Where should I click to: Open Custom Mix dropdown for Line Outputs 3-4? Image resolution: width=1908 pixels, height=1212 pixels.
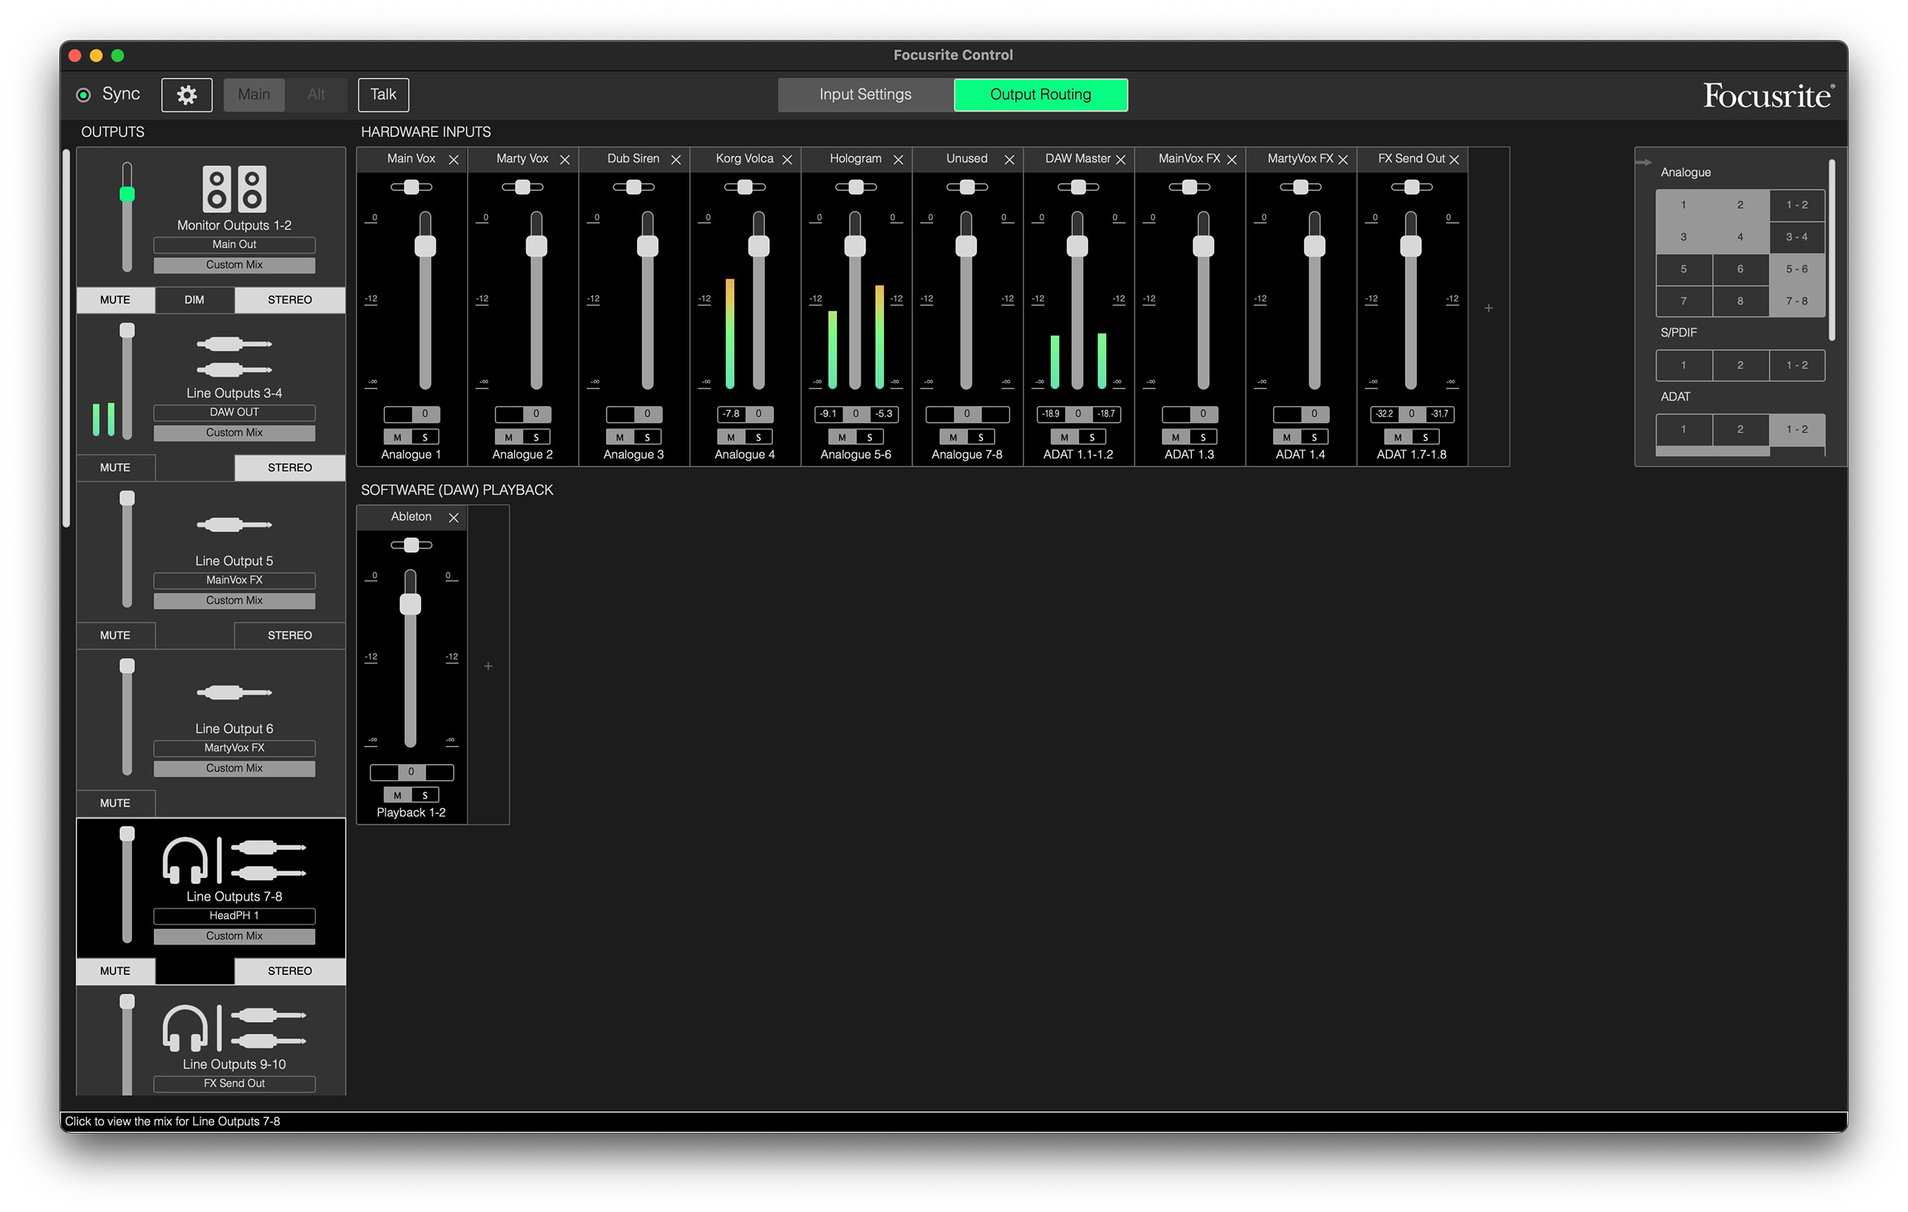pyautogui.click(x=234, y=433)
